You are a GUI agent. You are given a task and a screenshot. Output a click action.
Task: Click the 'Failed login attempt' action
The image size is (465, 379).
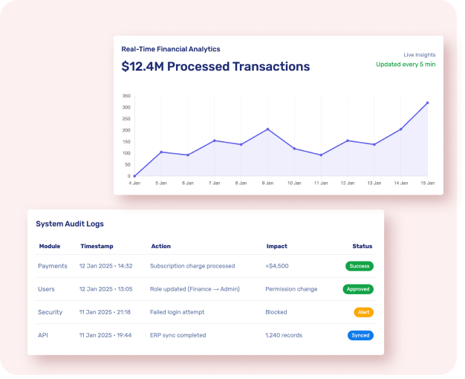click(x=177, y=312)
